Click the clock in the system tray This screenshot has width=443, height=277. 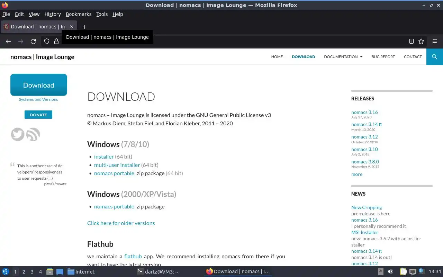point(435,271)
